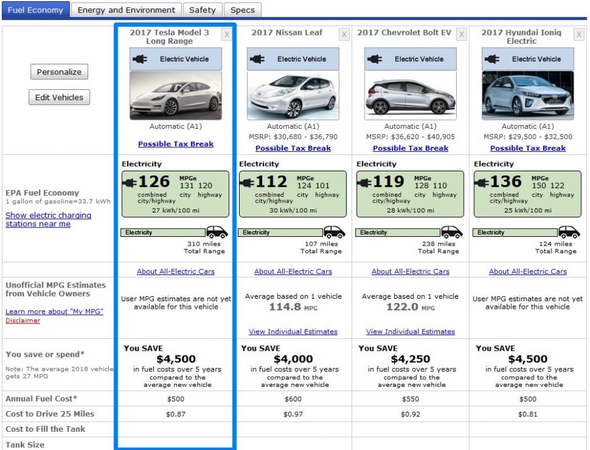Click the car icon above 124 miles range
This screenshot has width=590, height=450.
[569, 232]
